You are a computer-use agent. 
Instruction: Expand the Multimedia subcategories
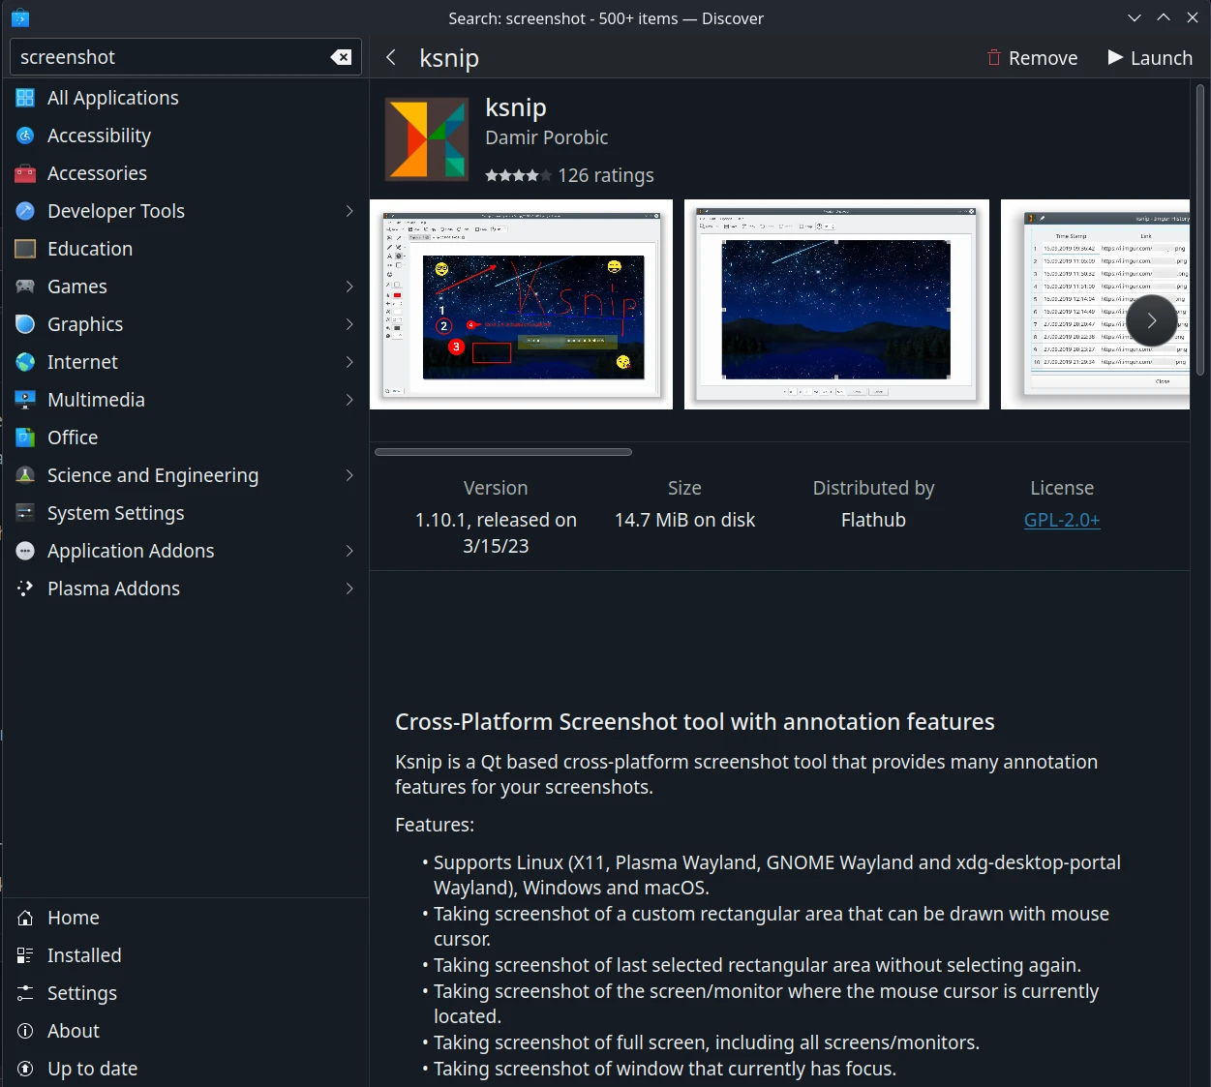(349, 400)
